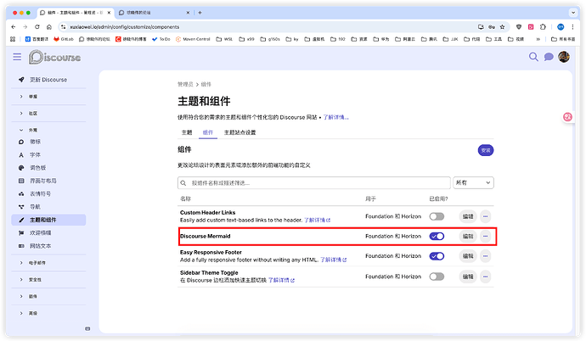This screenshot has height=341, width=586.
Task: Switch to the 主题 tab
Action: click(x=186, y=132)
